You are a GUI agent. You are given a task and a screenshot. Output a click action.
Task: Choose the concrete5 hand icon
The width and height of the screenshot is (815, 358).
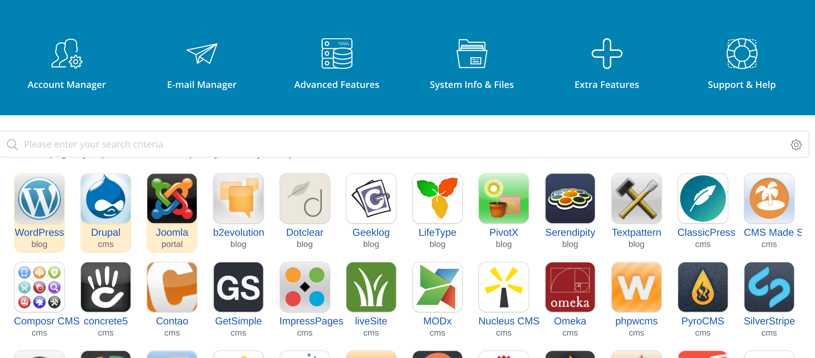(x=106, y=287)
